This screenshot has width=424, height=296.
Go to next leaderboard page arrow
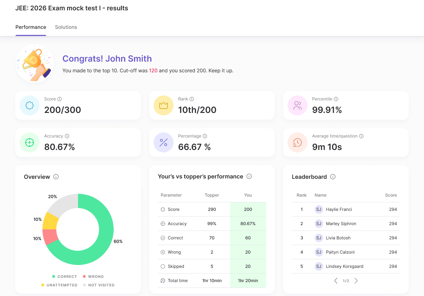[356, 281]
